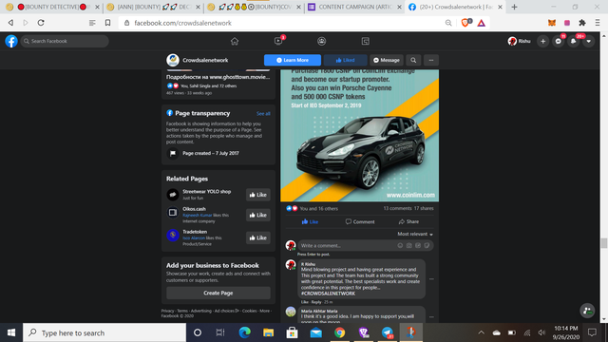
Task: Open the Watch videos icon
Action: 278,41
